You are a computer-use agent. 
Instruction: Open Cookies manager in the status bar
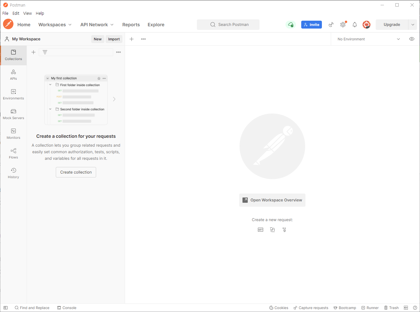coord(279,308)
